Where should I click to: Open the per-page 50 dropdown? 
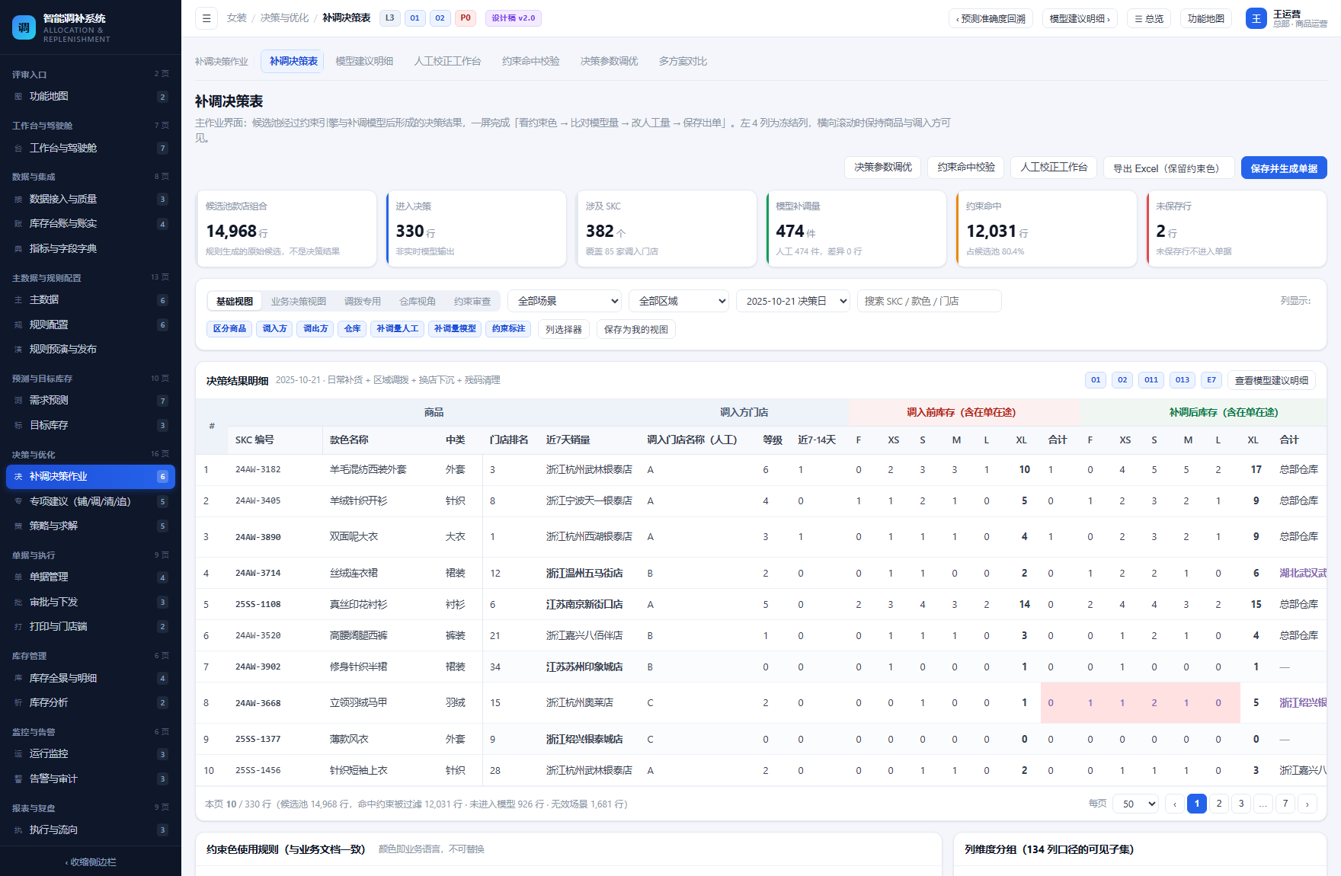point(1136,804)
